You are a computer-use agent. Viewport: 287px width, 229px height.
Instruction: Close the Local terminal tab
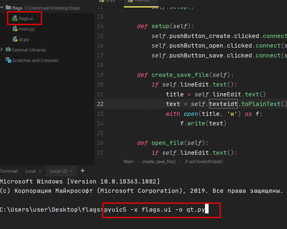41,171
